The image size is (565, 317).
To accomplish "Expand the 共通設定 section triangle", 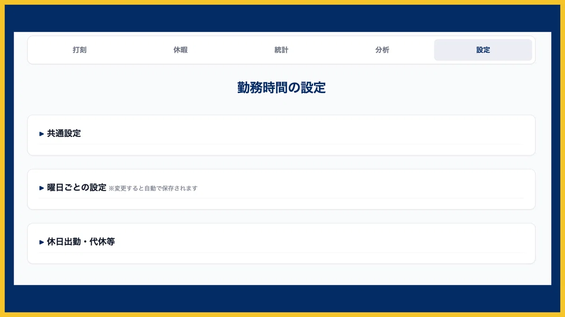I will click(x=41, y=134).
